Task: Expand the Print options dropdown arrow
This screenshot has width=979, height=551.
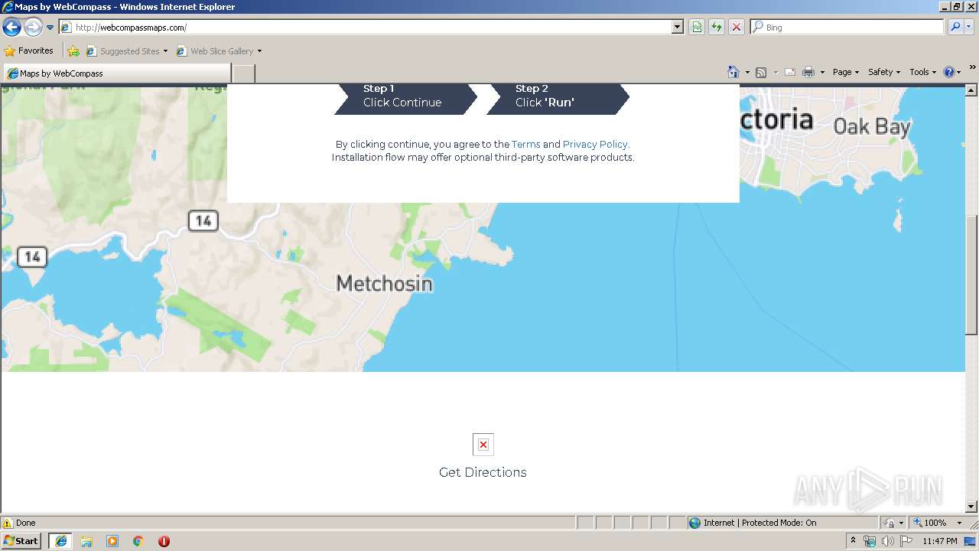Action: point(822,72)
